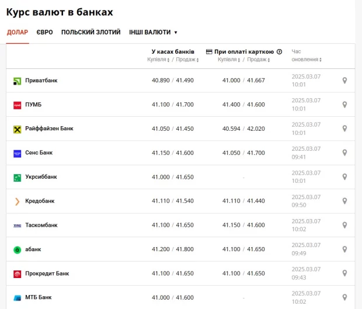
Task: Show map pin for Таскомбанк row
Action: [344, 225]
